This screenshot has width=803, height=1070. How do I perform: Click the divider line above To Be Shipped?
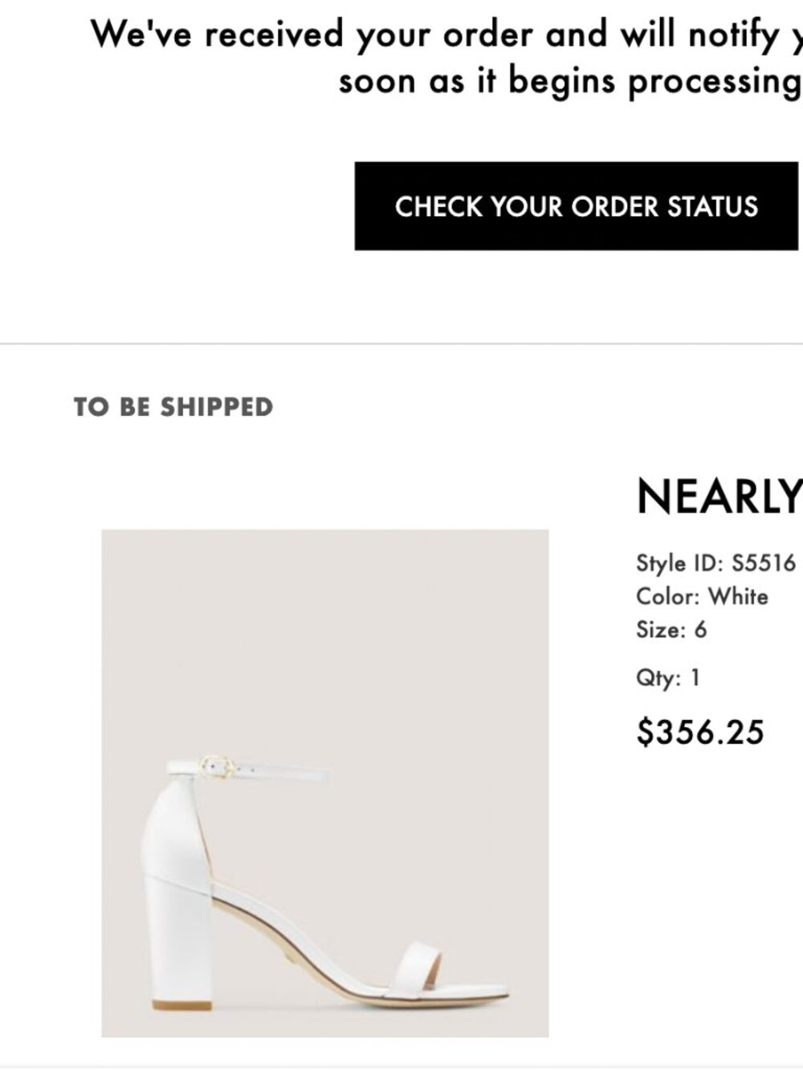[x=401, y=344]
